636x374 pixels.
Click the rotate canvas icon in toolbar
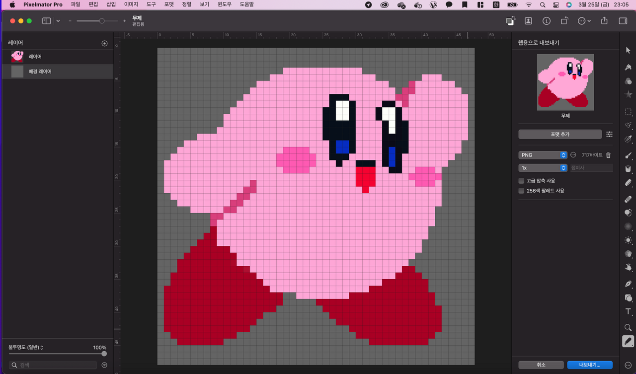coord(565,21)
